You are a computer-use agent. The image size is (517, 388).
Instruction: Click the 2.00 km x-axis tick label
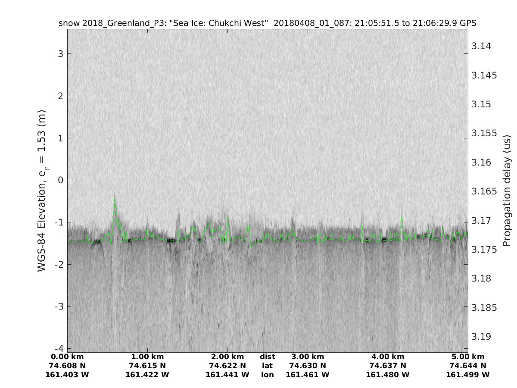point(227,357)
